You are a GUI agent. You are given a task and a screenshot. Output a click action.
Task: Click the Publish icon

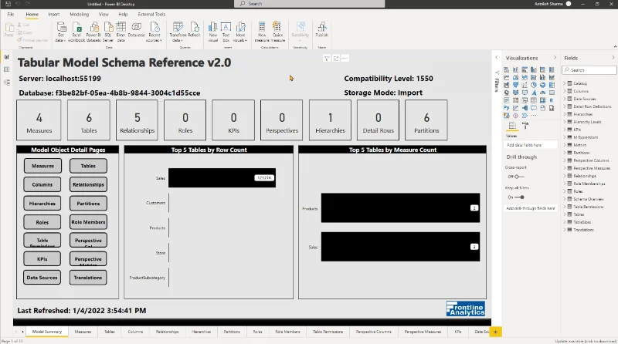pyautogui.click(x=321, y=28)
